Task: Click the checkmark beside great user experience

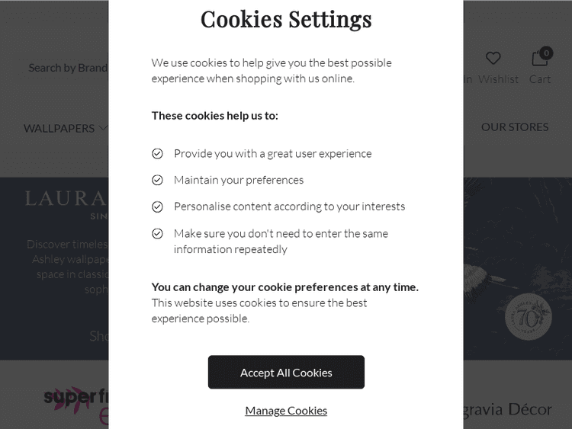Action: 158,154
